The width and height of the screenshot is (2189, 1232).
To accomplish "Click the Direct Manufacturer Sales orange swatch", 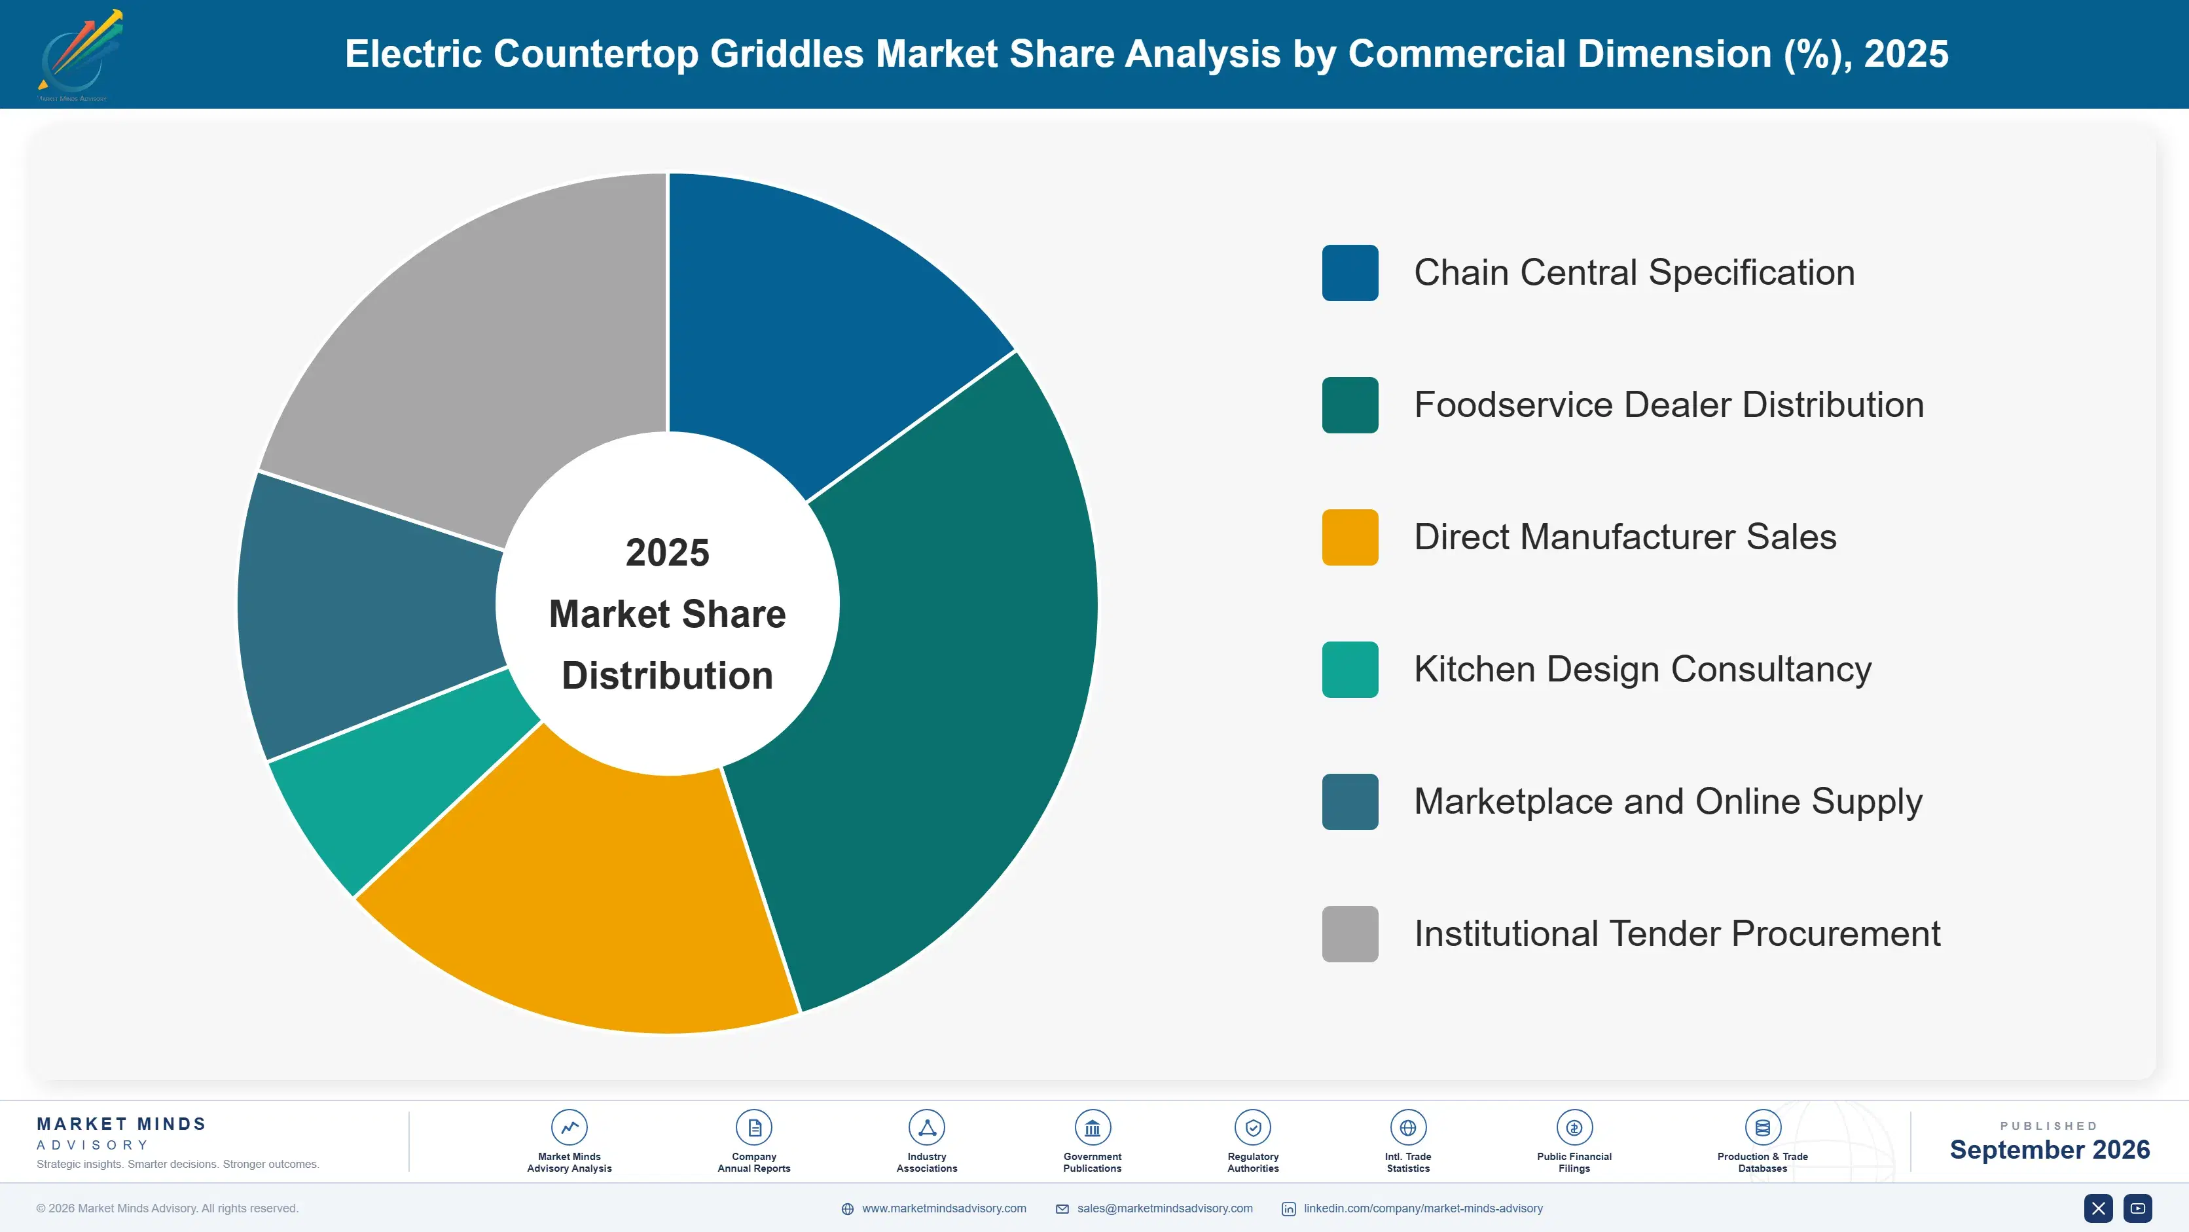I will (1349, 537).
